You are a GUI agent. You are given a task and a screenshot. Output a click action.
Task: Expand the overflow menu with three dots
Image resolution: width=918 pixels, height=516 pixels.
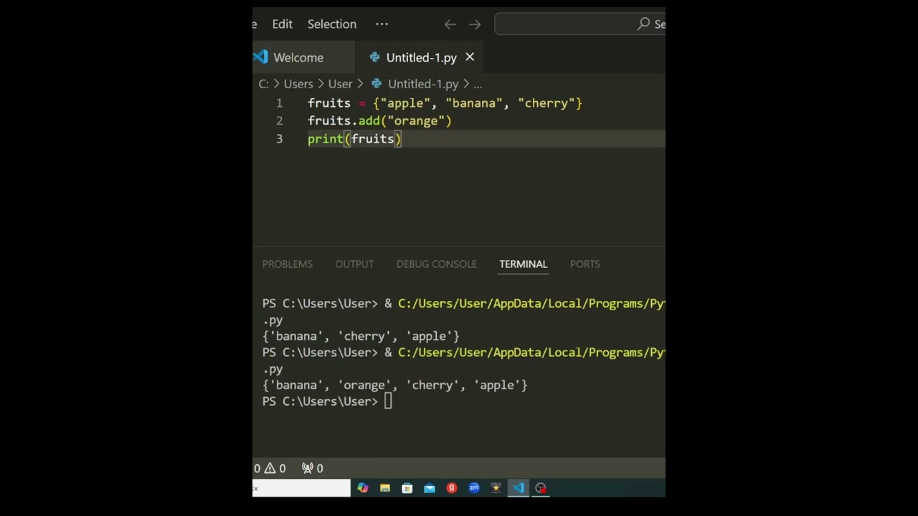click(x=382, y=24)
